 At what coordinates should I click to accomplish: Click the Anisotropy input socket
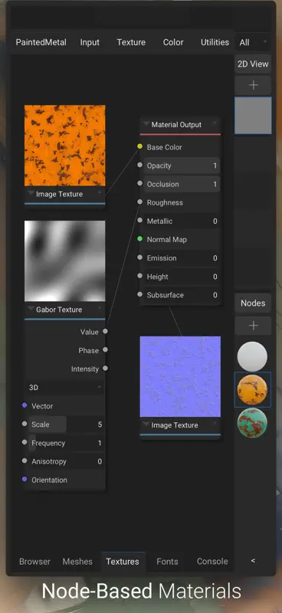pos(25,461)
